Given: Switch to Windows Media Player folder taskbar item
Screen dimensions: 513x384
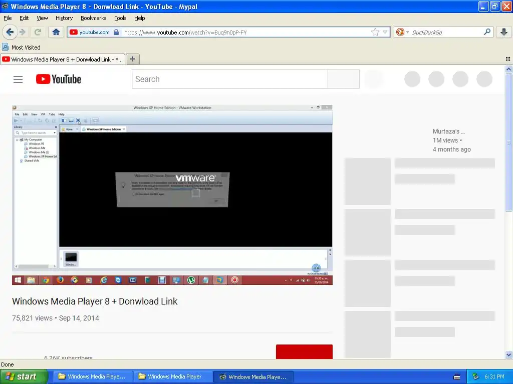Looking at the screenshot, I should point(173,376).
